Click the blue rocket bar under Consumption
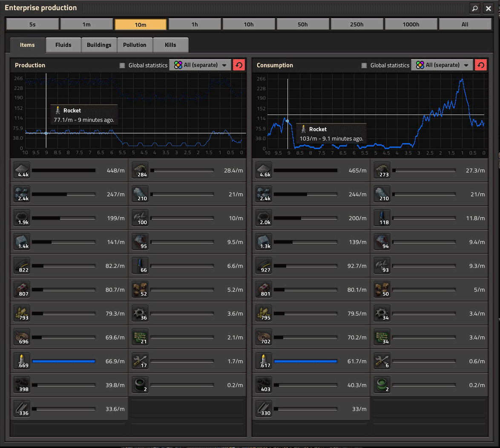 pyautogui.click(x=305, y=361)
